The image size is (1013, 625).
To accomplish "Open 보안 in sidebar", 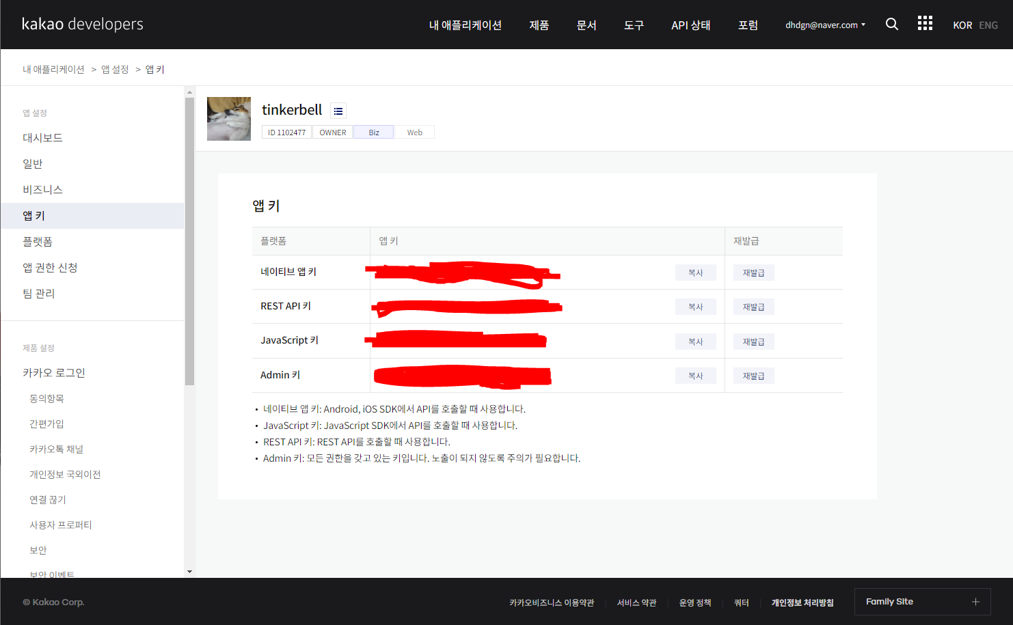I will pos(38,550).
